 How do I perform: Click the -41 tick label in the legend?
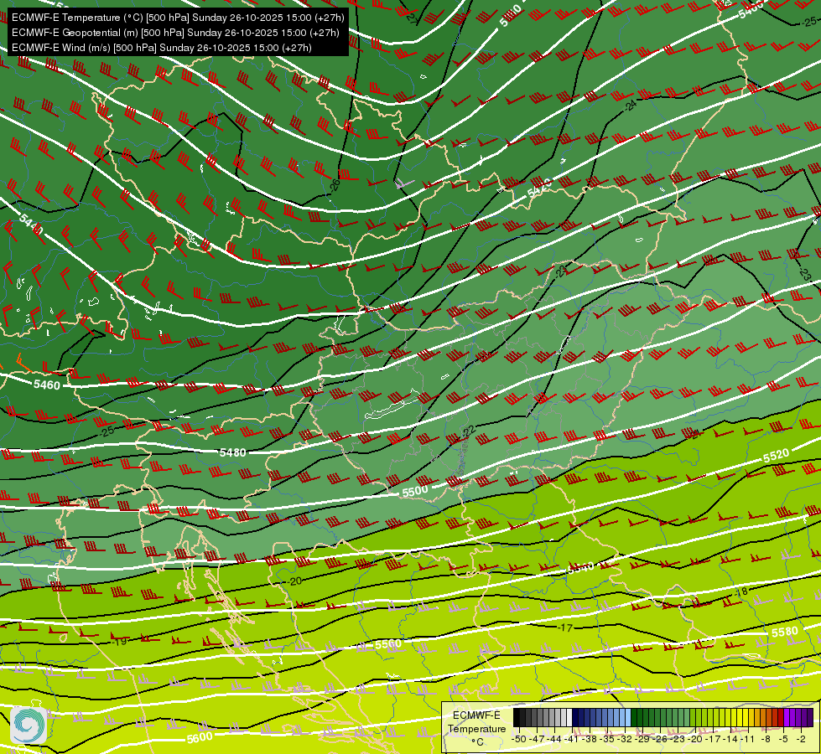click(571, 739)
